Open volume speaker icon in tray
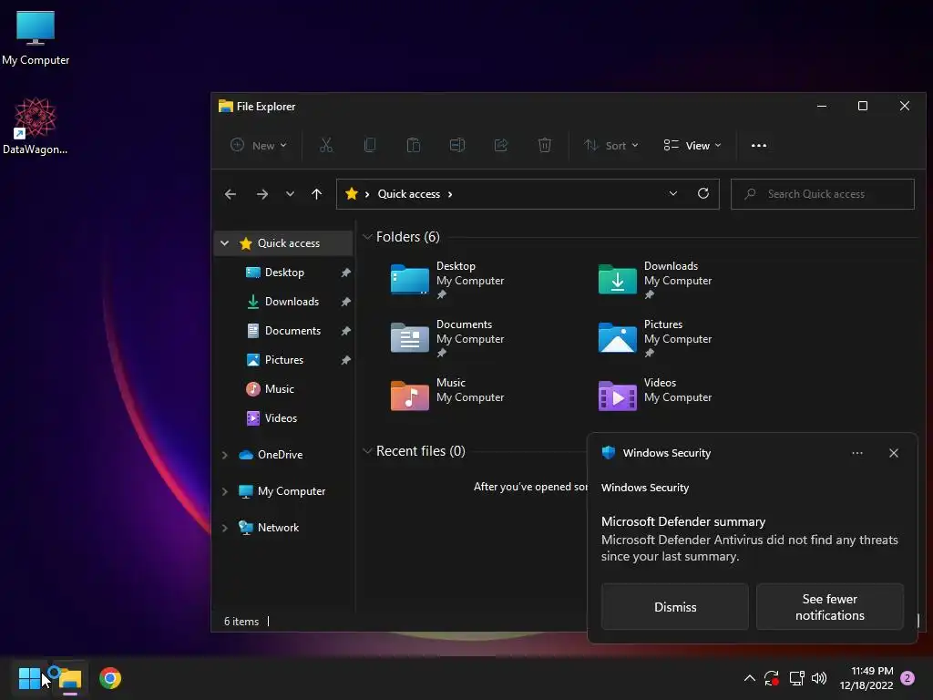This screenshot has height=700, width=933. pos(819,678)
